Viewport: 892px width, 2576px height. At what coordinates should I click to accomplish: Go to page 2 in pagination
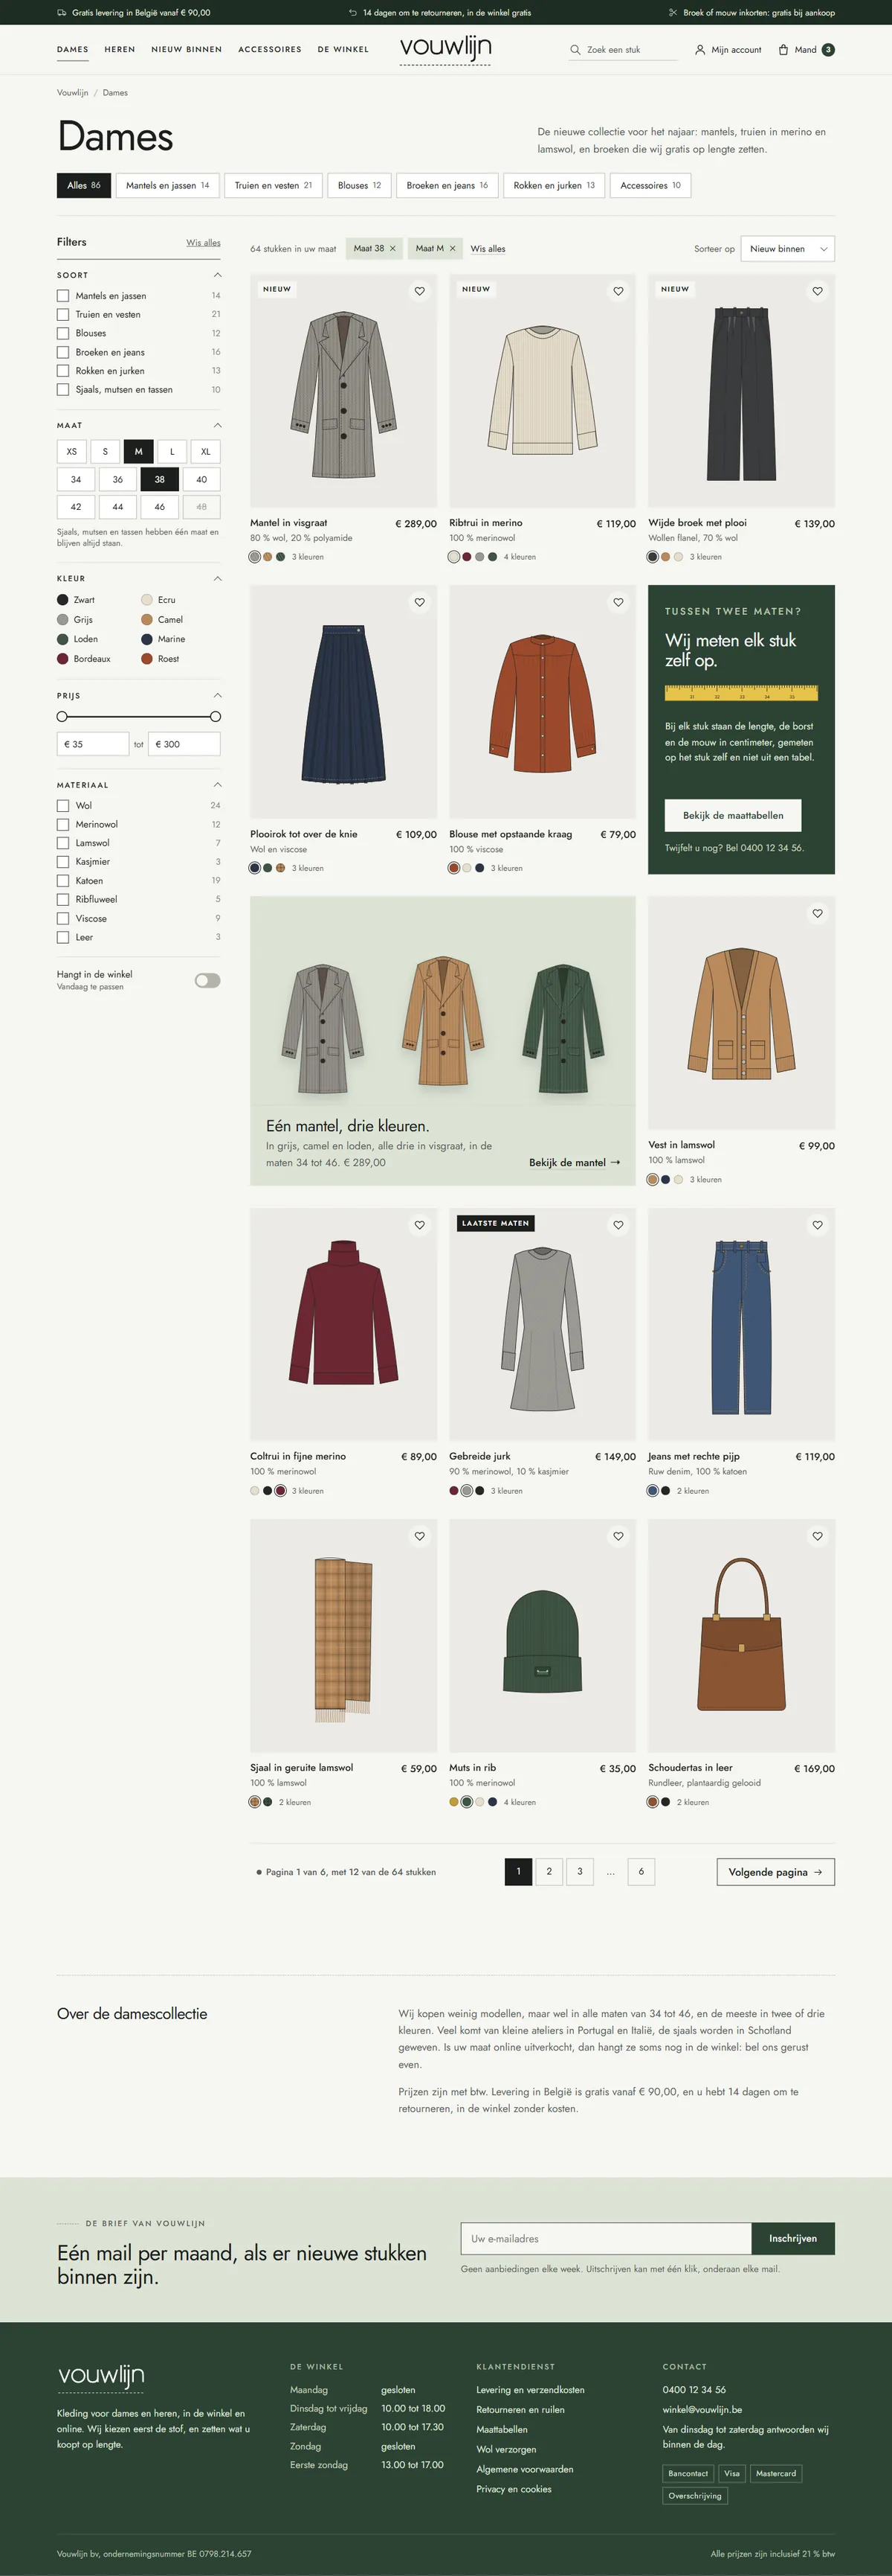click(x=549, y=1872)
